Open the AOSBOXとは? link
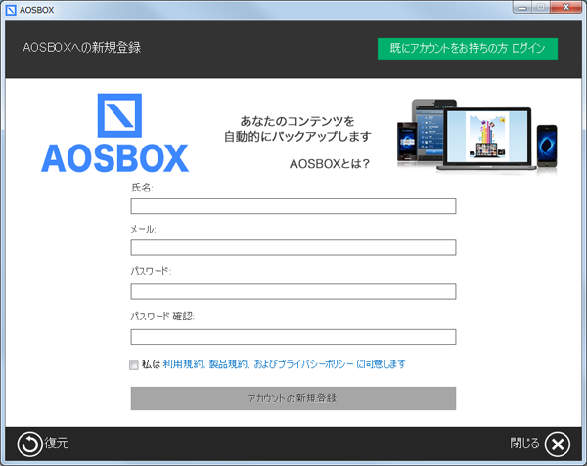The width and height of the screenshot is (587, 466). point(330,164)
